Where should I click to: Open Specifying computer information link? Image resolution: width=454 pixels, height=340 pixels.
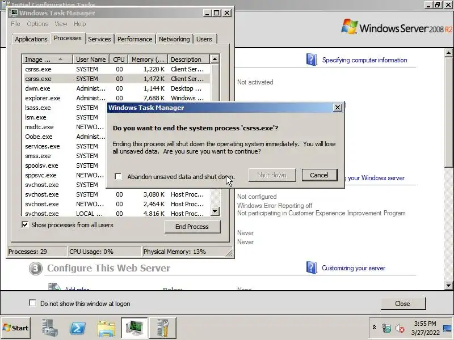(364, 60)
